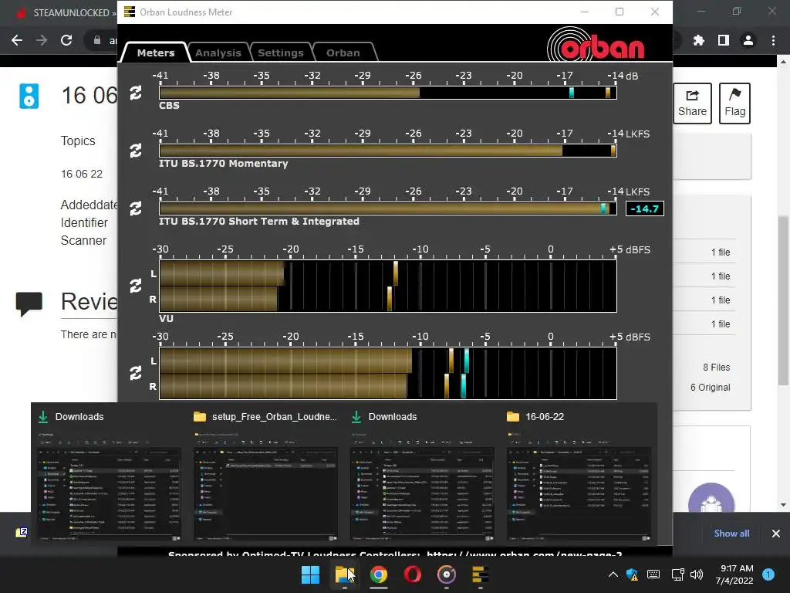Screen dimensions: 790x593
Task: Open the Chrome extensions puzzle icon
Action: (x=699, y=40)
